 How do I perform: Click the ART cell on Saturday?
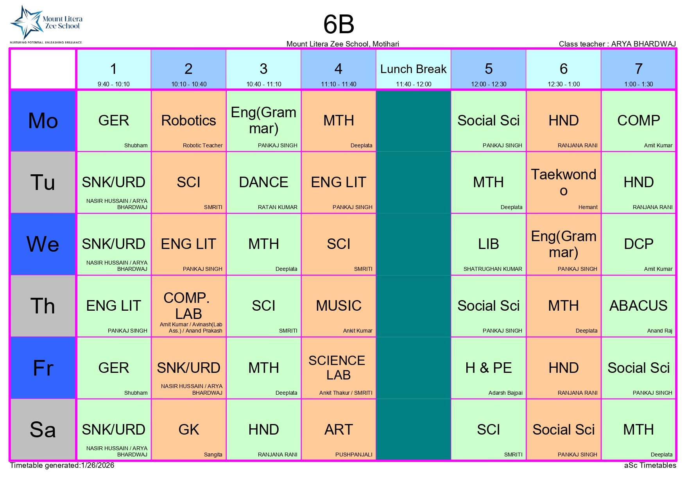coord(339,430)
